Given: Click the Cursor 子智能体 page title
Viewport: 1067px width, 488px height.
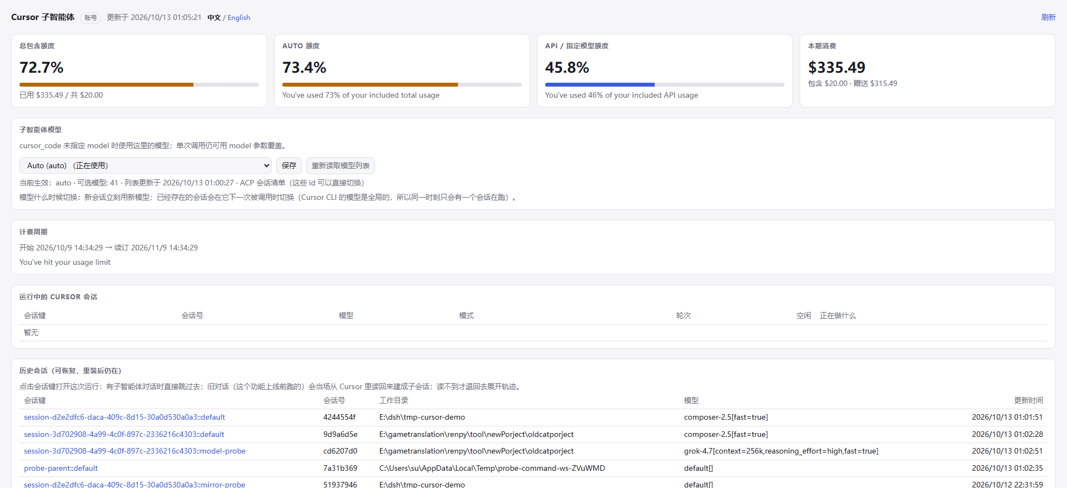Looking at the screenshot, I should click(x=43, y=17).
